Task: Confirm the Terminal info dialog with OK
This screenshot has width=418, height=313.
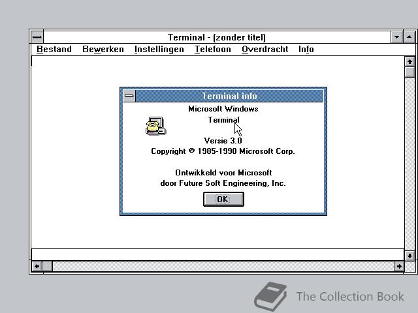Action: click(x=223, y=199)
